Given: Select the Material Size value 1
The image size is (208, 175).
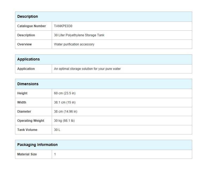Looking at the screenshot, I should [55, 154].
